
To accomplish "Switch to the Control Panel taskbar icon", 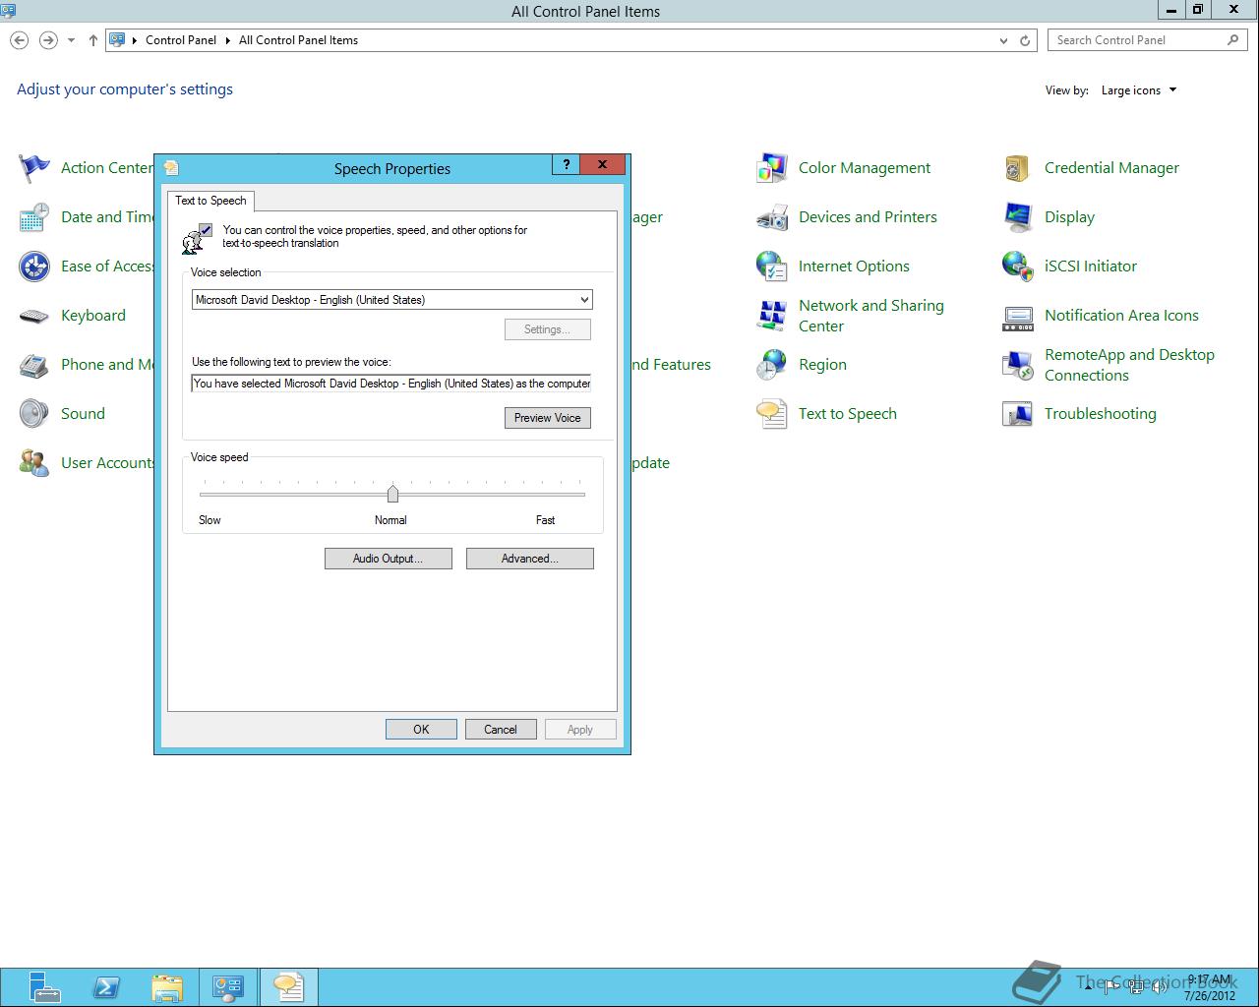I will click(228, 987).
